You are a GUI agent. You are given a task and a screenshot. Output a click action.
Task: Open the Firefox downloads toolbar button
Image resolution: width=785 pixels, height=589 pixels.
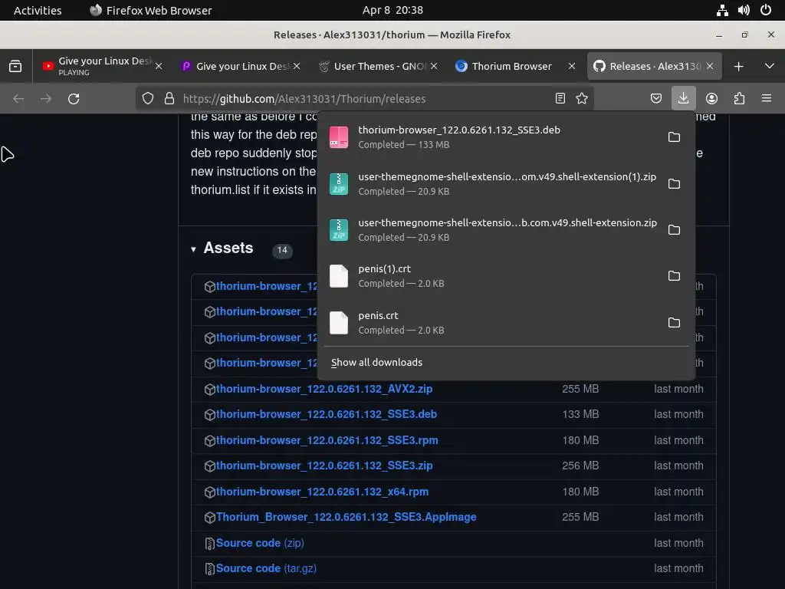click(683, 98)
